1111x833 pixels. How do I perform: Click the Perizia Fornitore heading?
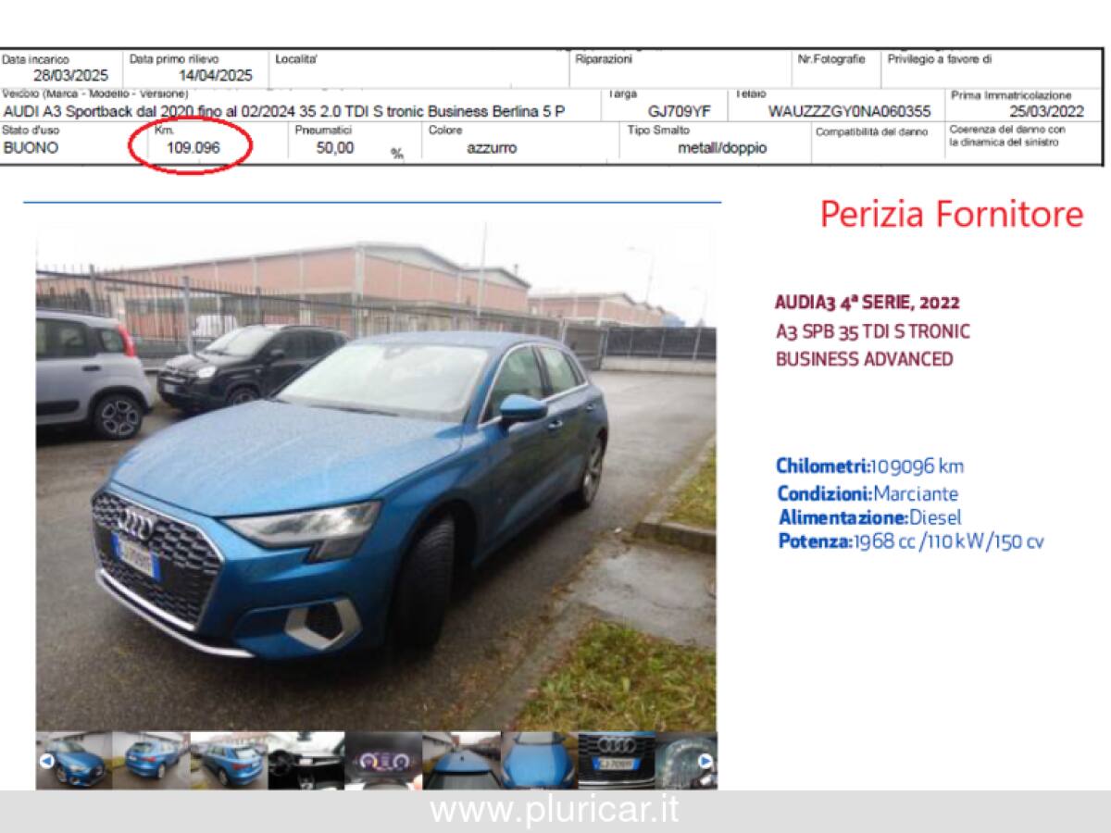coord(948,215)
